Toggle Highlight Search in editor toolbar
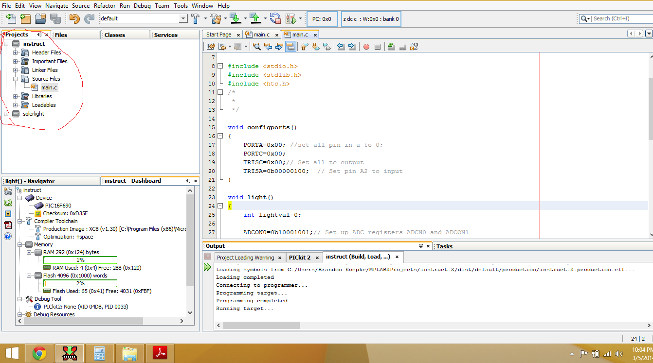The height and width of the screenshot is (363, 653). pyautogui.click(x=290, y=47)
